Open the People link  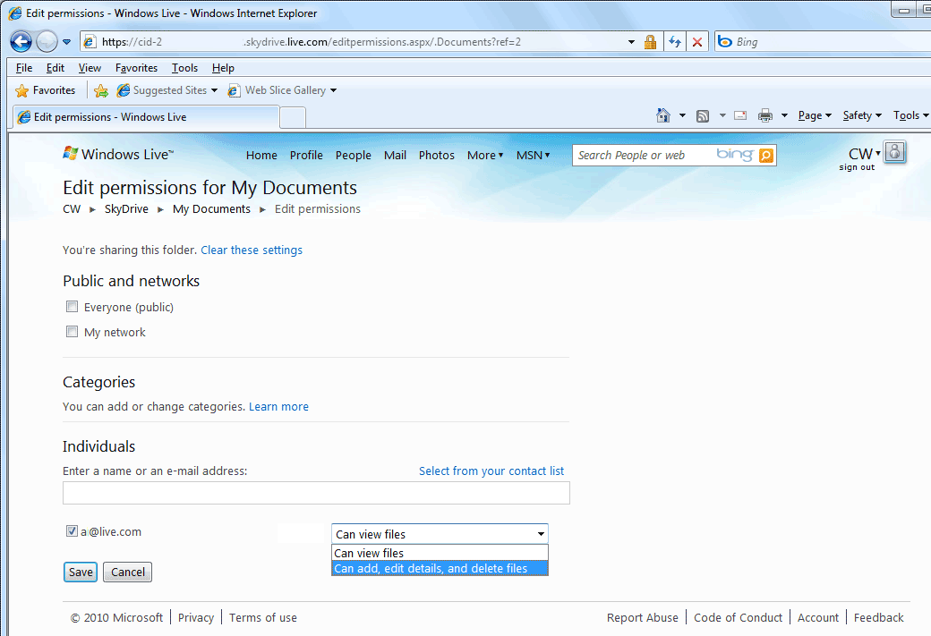pos(354,155)
